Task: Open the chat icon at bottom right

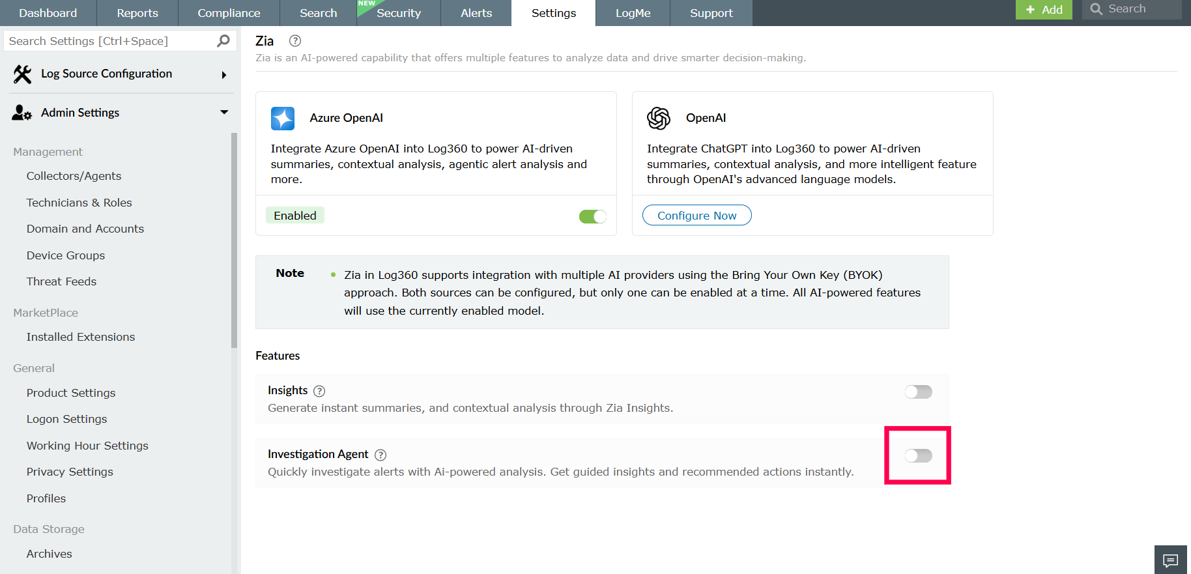Action: click(1171, 560)
